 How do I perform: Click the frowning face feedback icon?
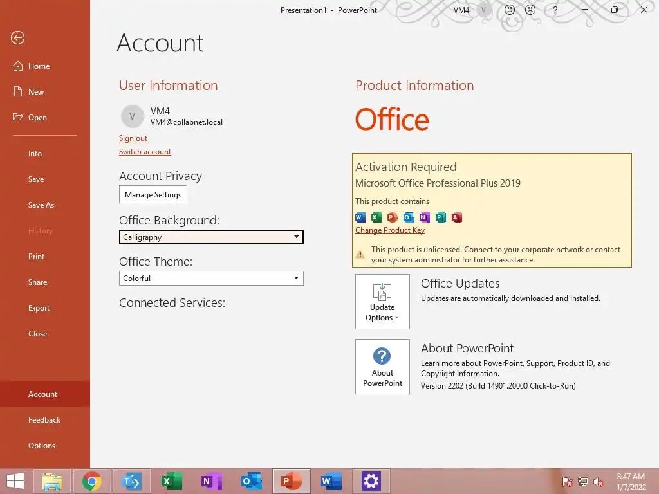(530, 10)
